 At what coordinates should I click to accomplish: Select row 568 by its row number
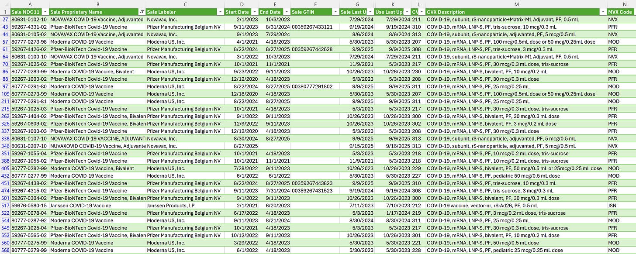5,250
